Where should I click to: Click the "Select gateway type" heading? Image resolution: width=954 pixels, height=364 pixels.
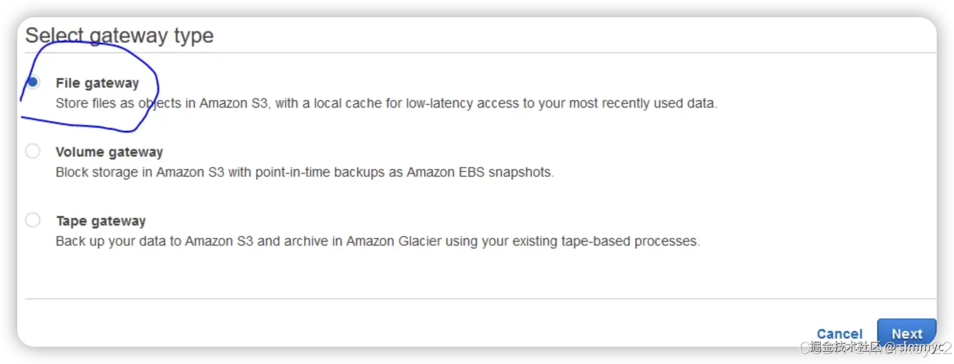[119, 35]
